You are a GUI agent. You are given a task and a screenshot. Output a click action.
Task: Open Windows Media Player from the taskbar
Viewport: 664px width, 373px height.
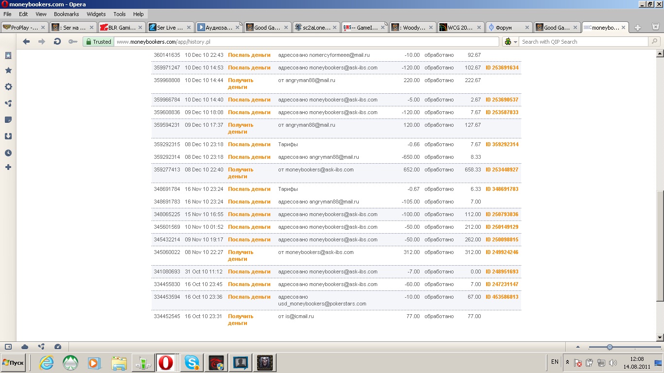click(94, 362)
